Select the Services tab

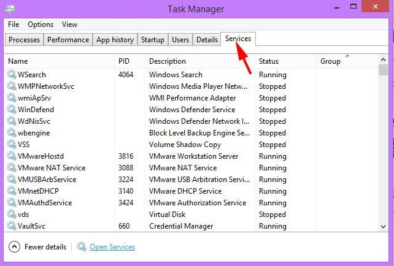[x=238, y=39]
